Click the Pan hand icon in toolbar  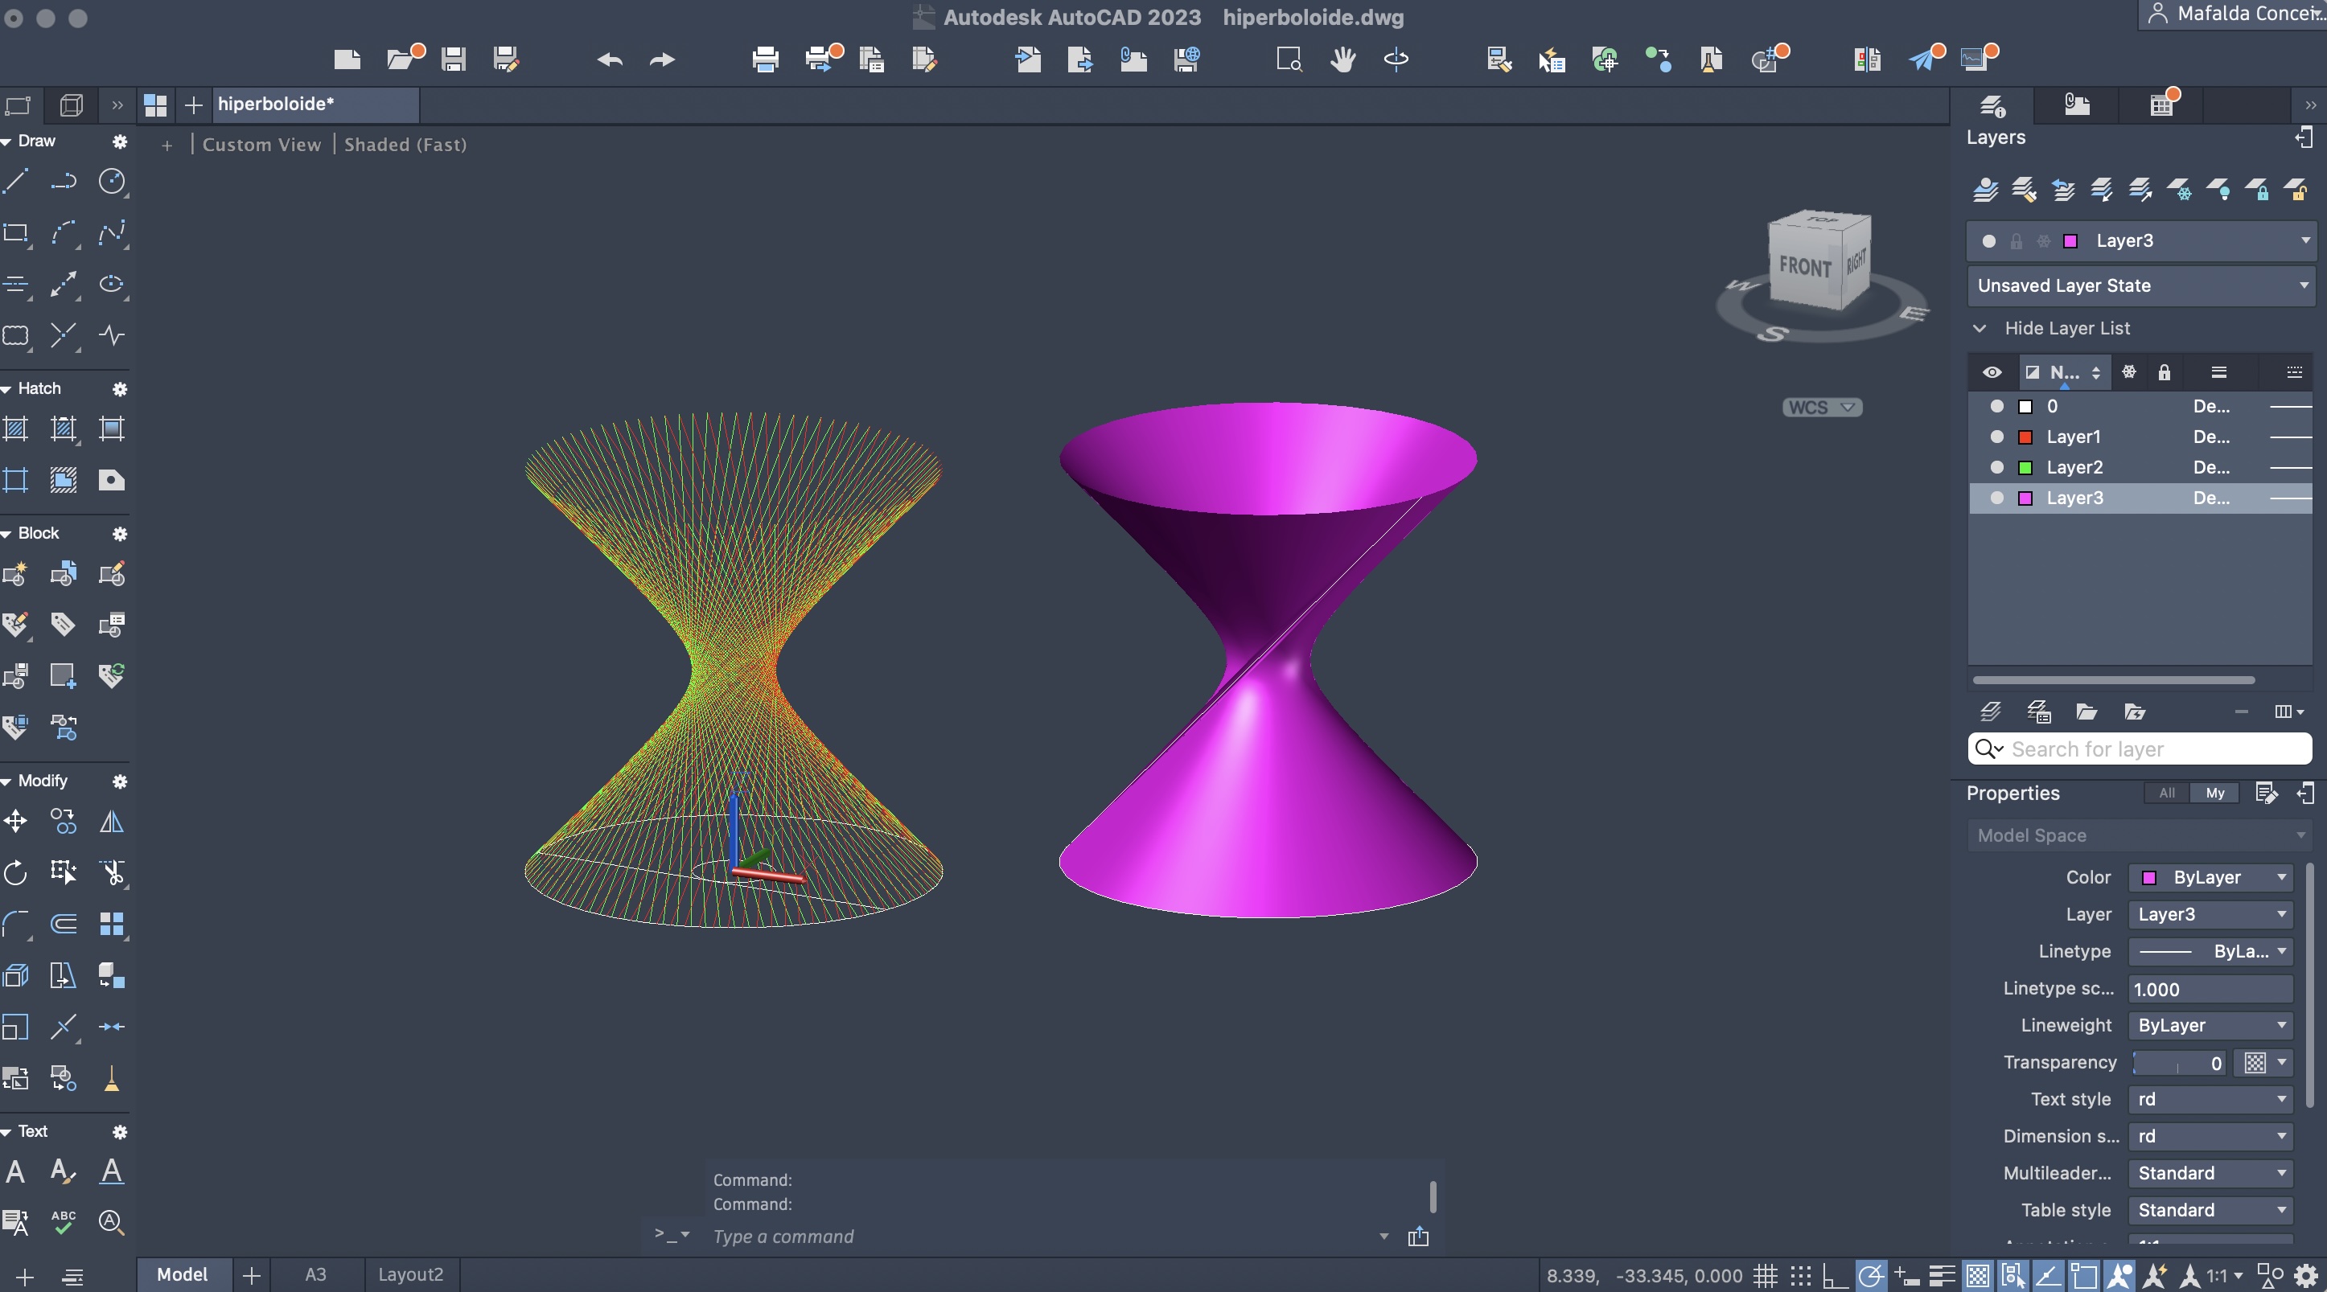tap(1342, 59)
